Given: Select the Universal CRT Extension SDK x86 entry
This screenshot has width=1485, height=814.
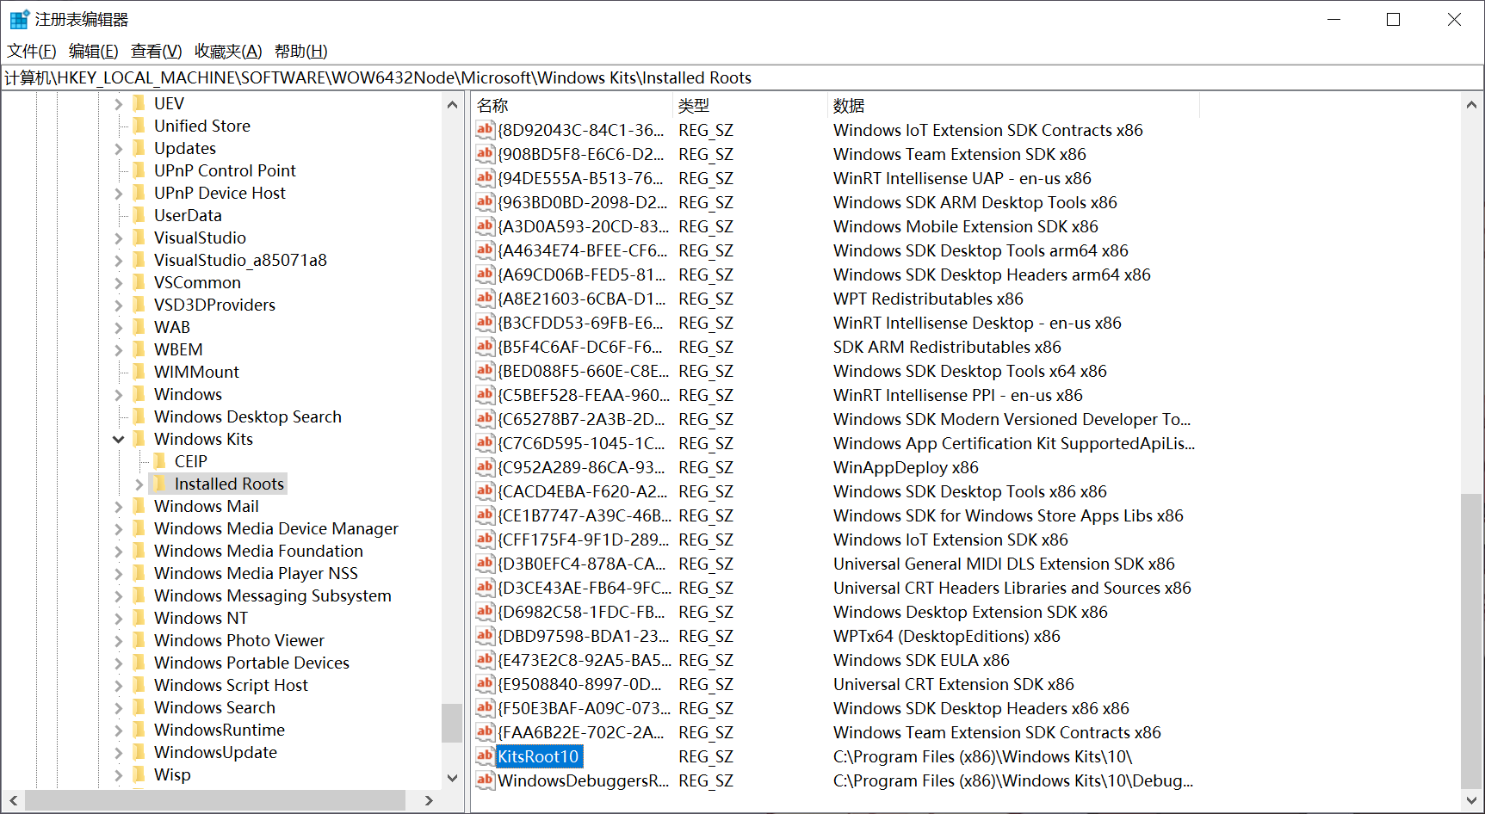Looking at the screenshot, I should pos(954,684).
